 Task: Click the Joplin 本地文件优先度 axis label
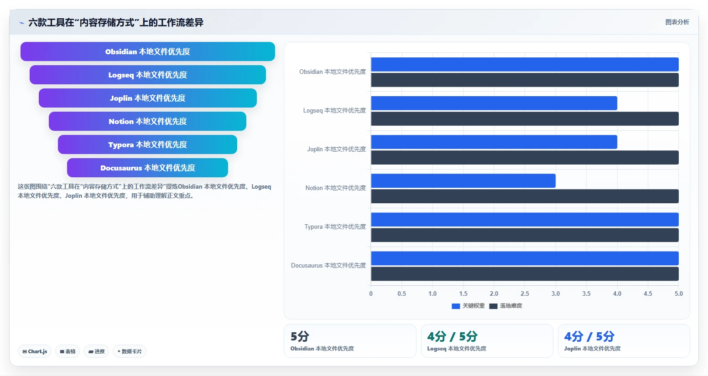[x=336, y=149]
